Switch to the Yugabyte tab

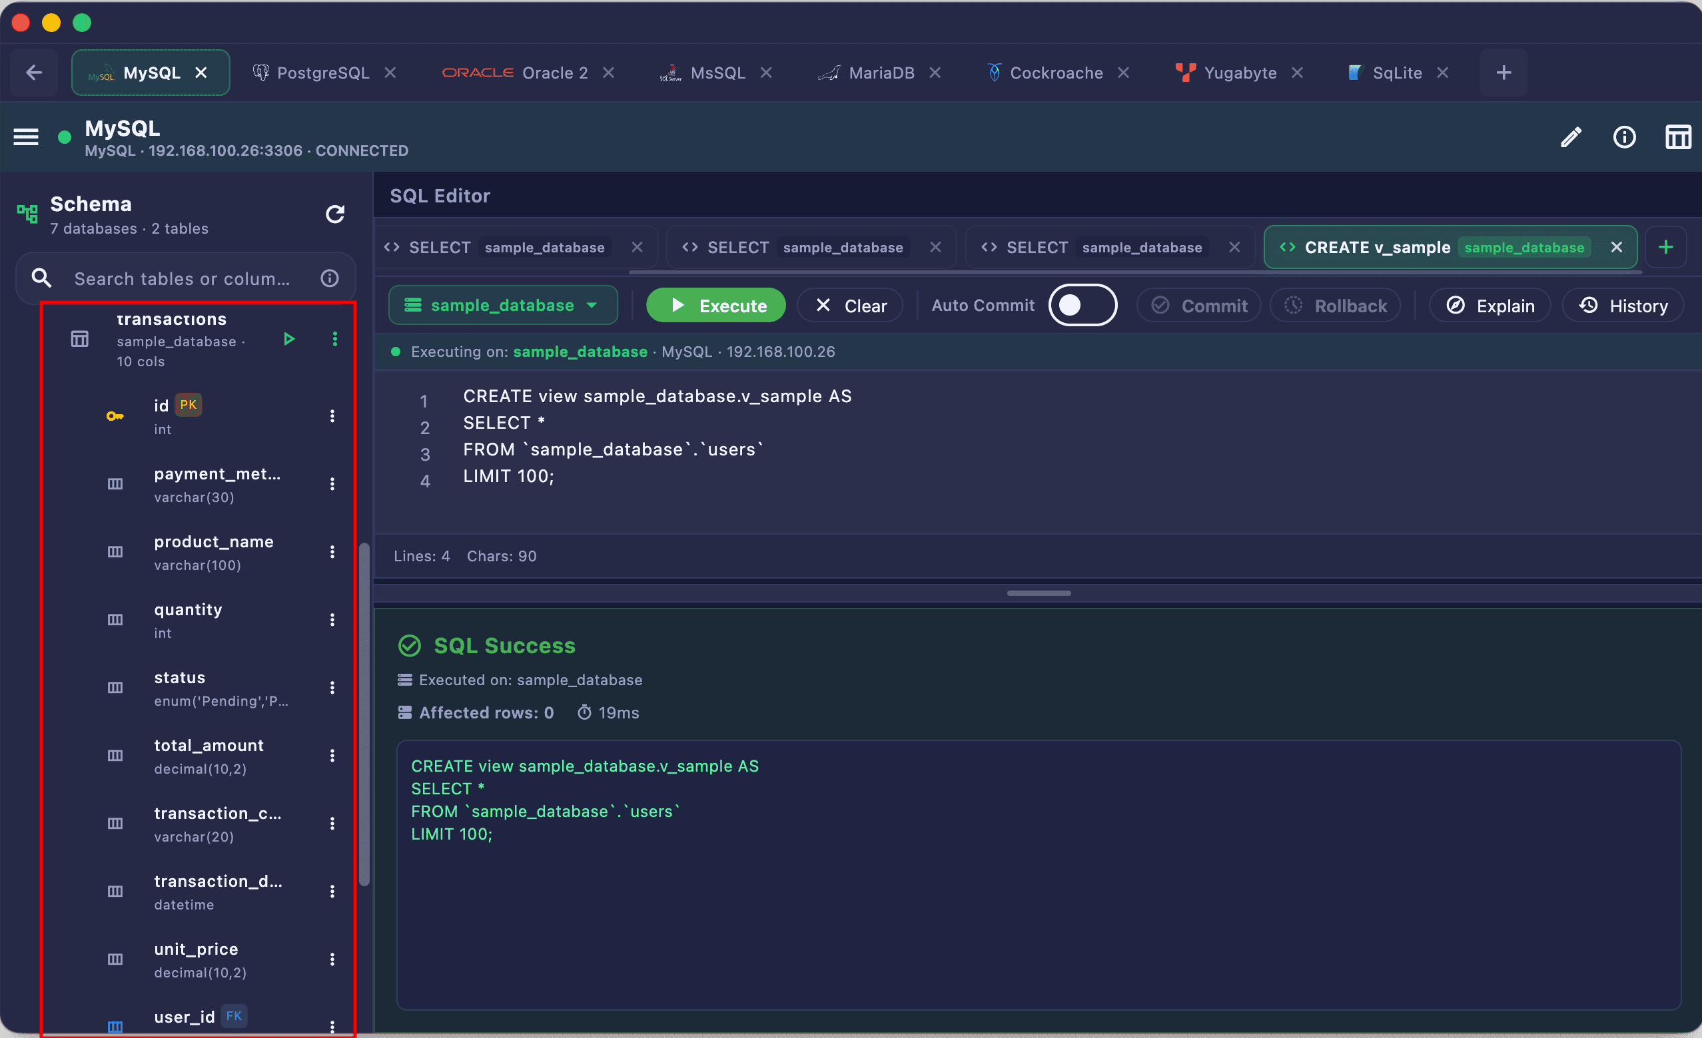(x=1239, y=73)
